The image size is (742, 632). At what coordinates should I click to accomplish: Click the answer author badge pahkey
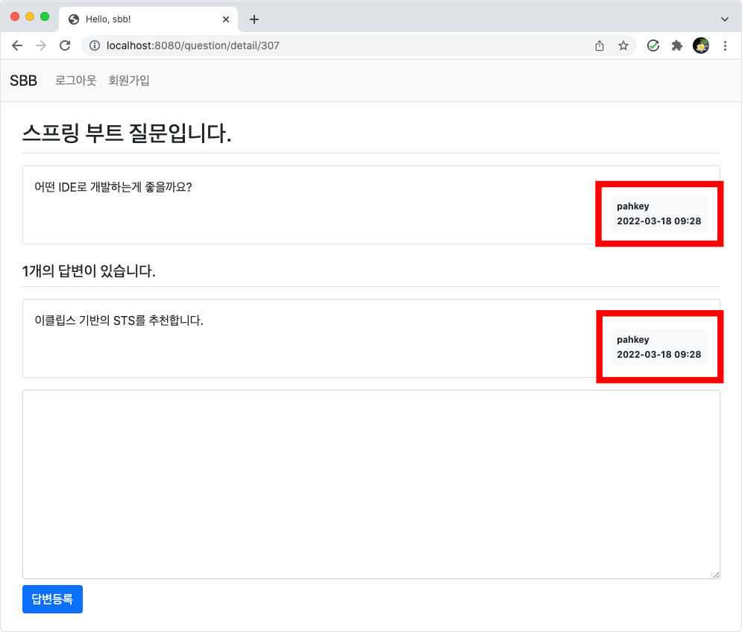tap(632, 340)
